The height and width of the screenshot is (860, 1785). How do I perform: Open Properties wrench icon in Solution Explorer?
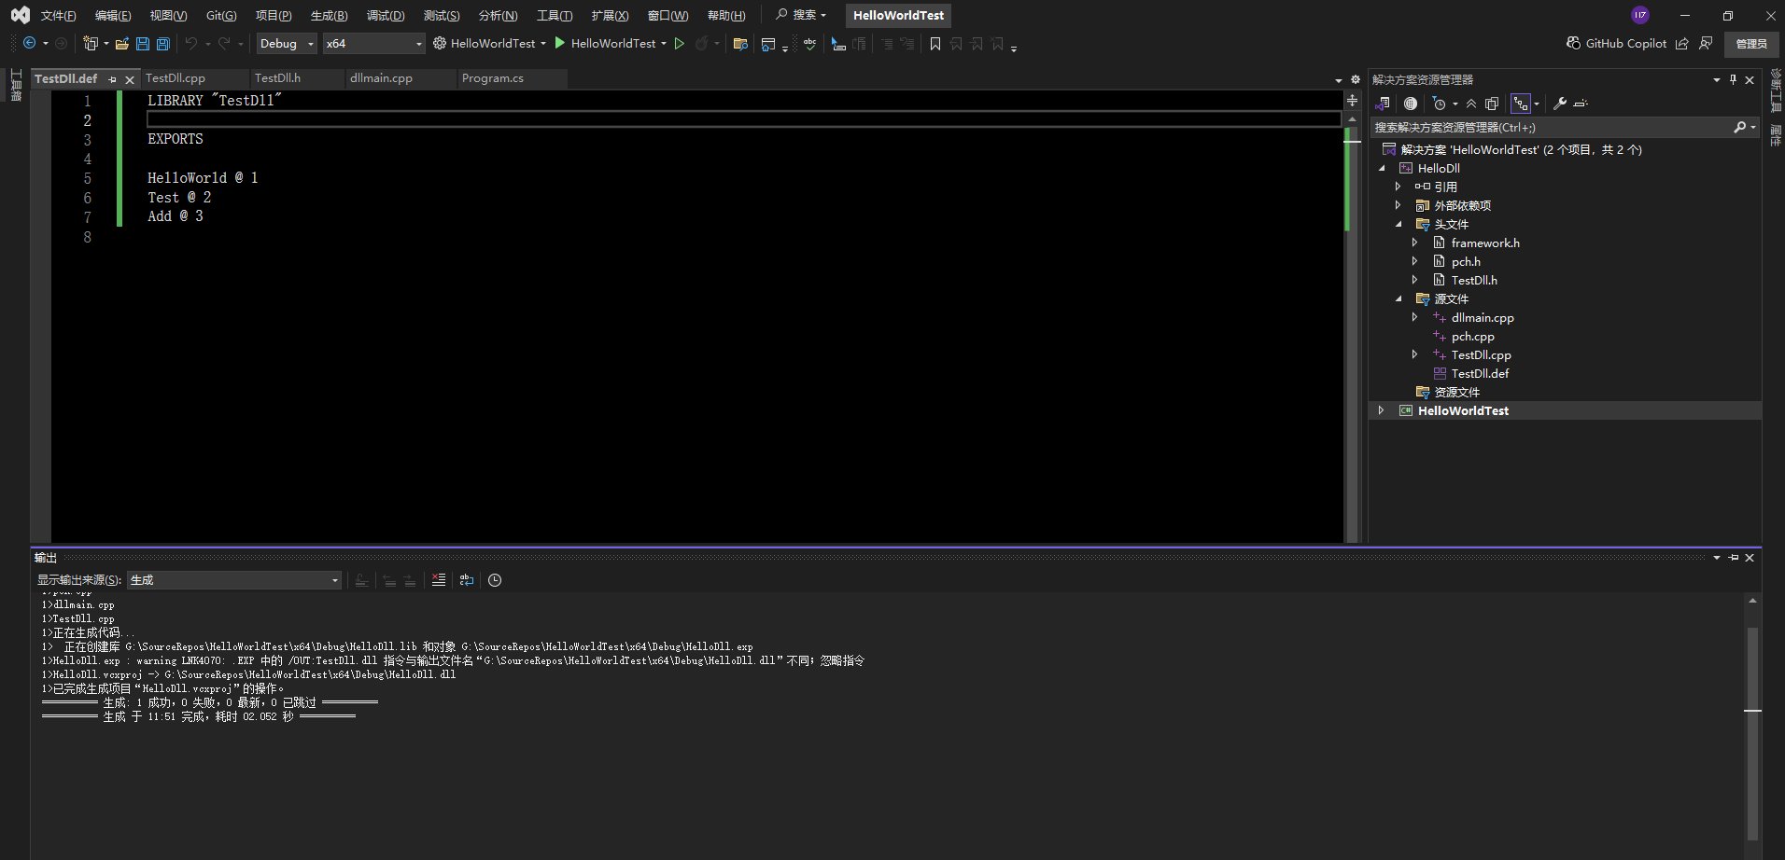tap(1559, 104)
